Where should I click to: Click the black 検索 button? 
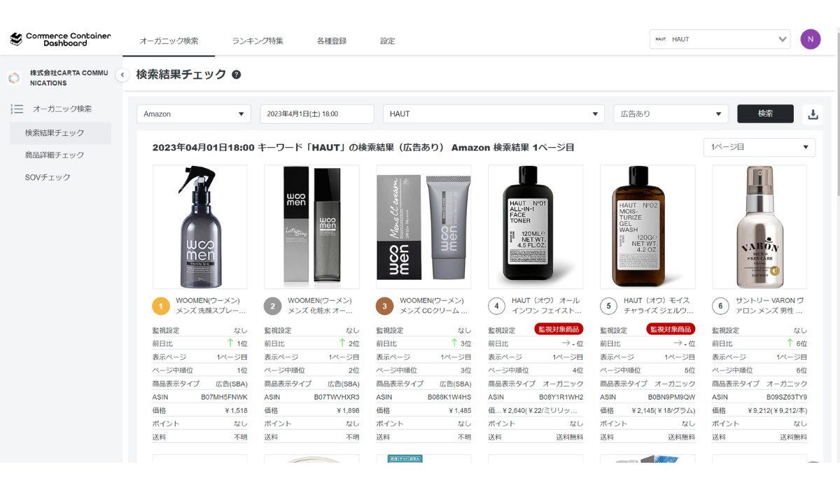click(x=765, y=113)
